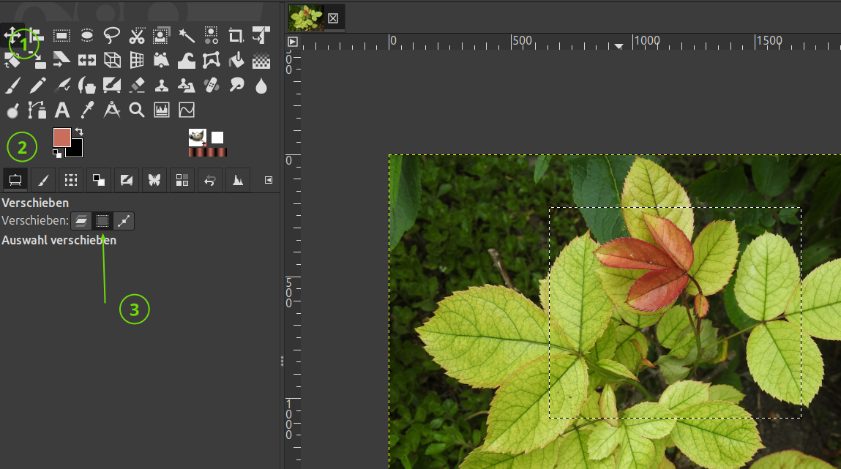Switch to the FG/BG Colors tab
Viewport: 841px width, 469px height.
point(99,180)
